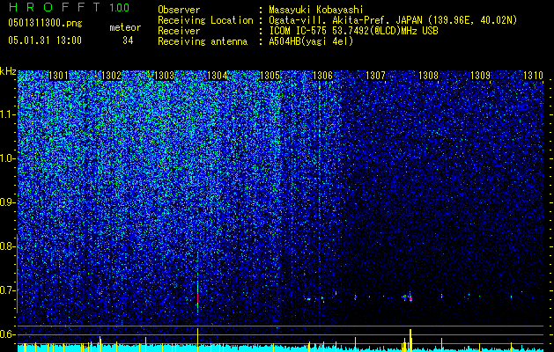
Task: Click the date stamp 05.01.31 13:00
Action: click(x=45, y=40)
